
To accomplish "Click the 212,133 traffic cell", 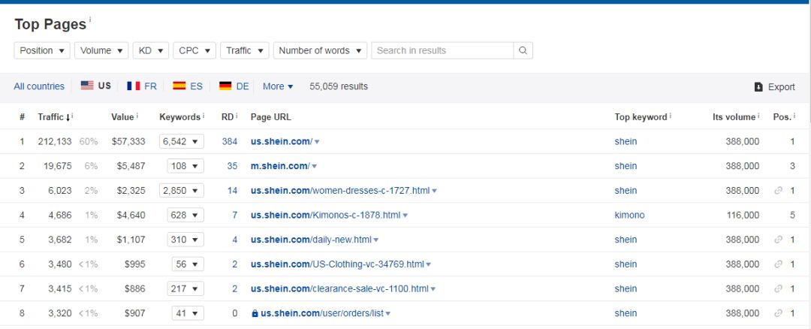I will 55,141.
